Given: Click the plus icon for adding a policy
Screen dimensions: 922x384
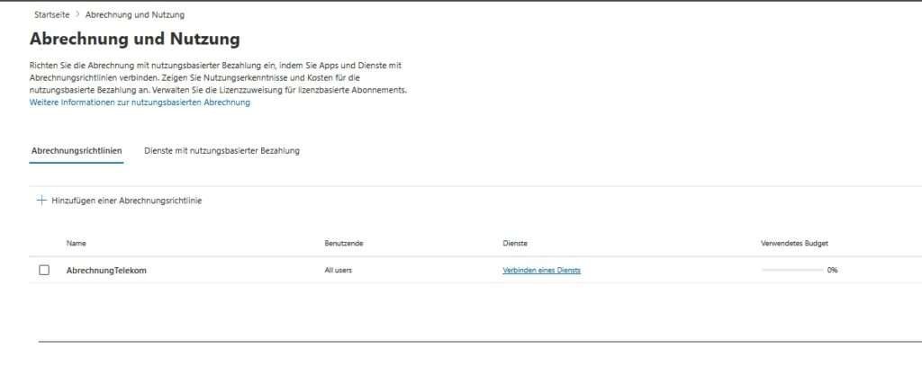Looking at the screenshot, I should pos(41,201).
